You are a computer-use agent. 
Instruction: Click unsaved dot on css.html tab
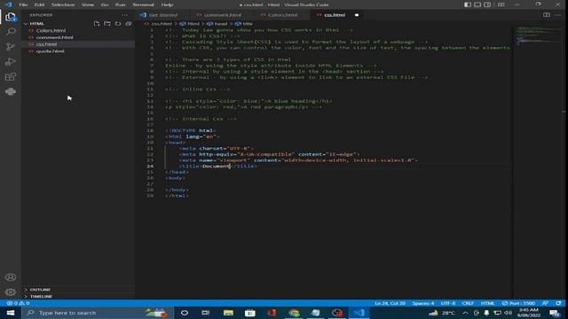pos(357,15)
